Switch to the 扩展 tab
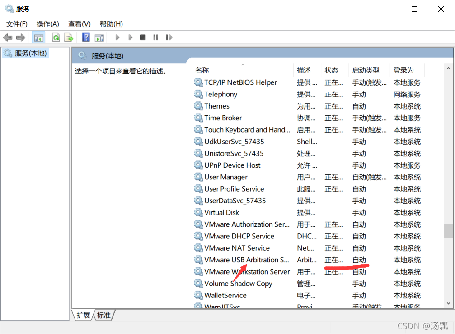The image size is (455, 334). [83, 315]
